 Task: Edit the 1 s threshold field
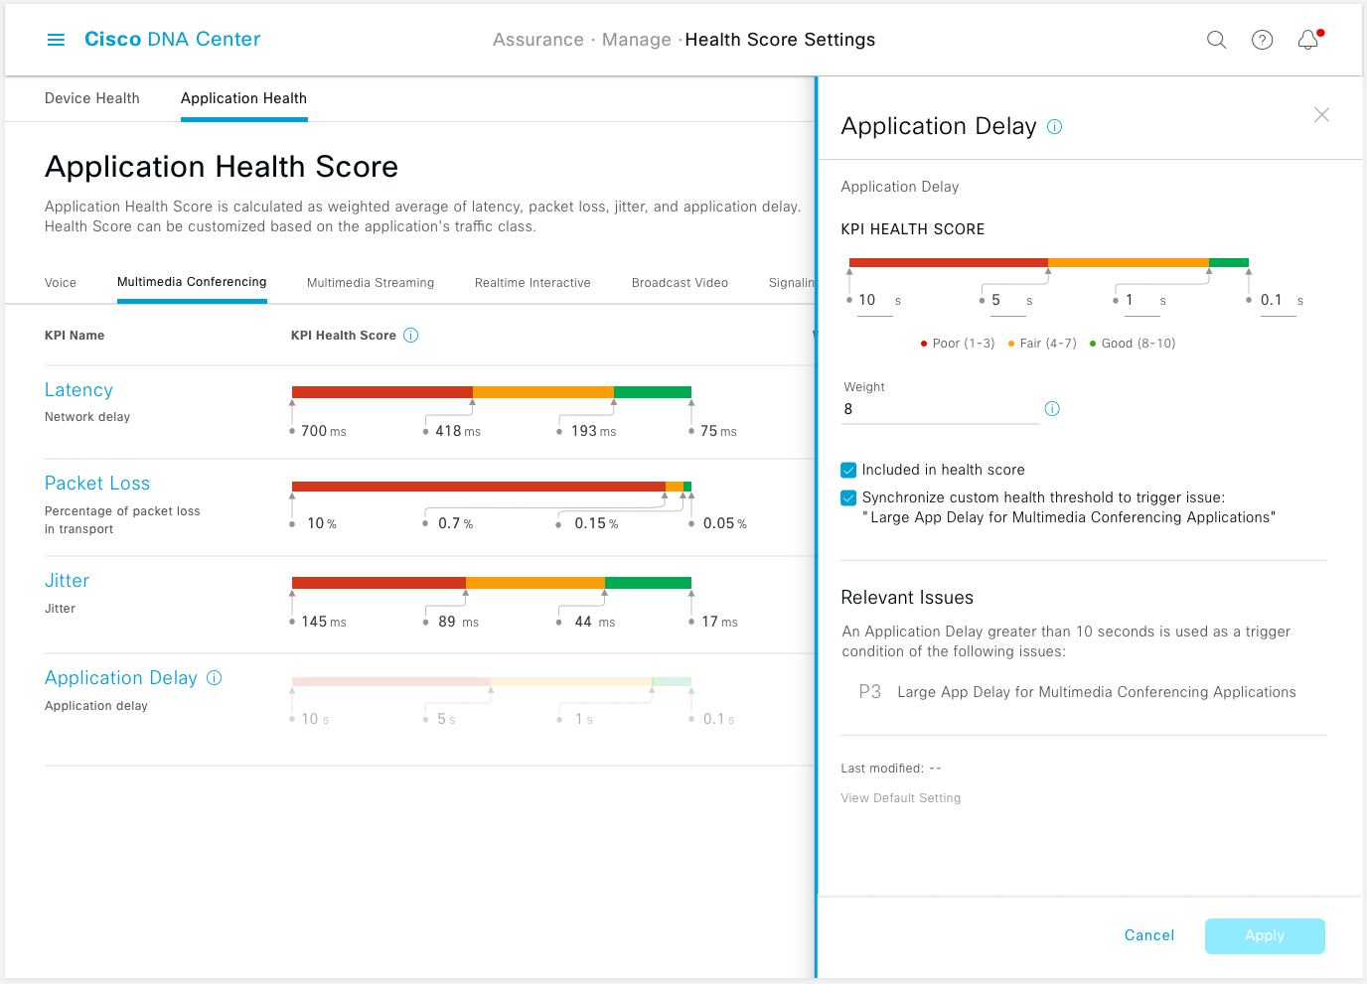tap(1141, 301)
